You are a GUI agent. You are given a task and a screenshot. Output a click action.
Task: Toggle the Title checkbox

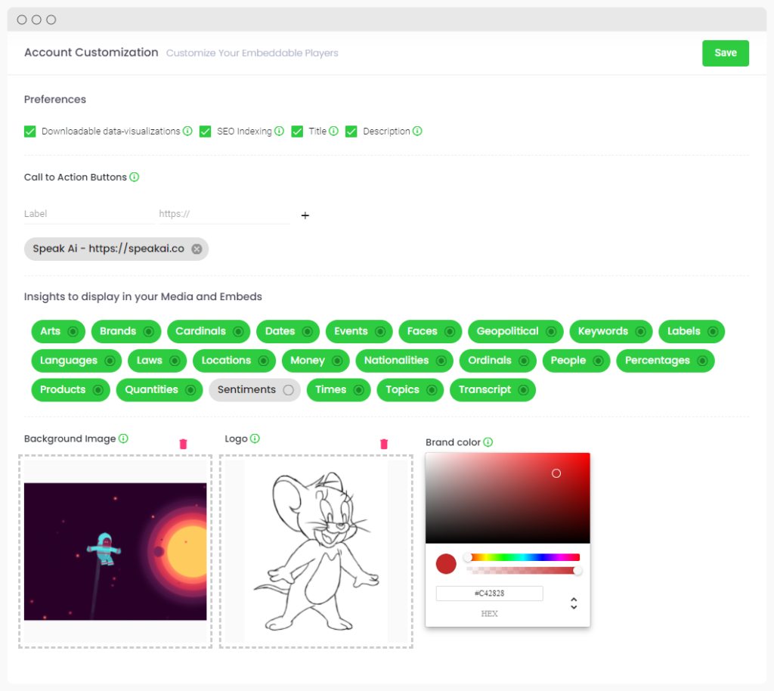pyautogui.click(x=297, y=132)
